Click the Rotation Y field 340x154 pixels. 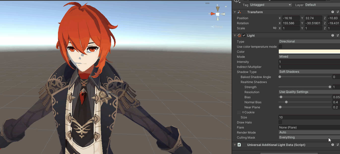tap(313, 23)
